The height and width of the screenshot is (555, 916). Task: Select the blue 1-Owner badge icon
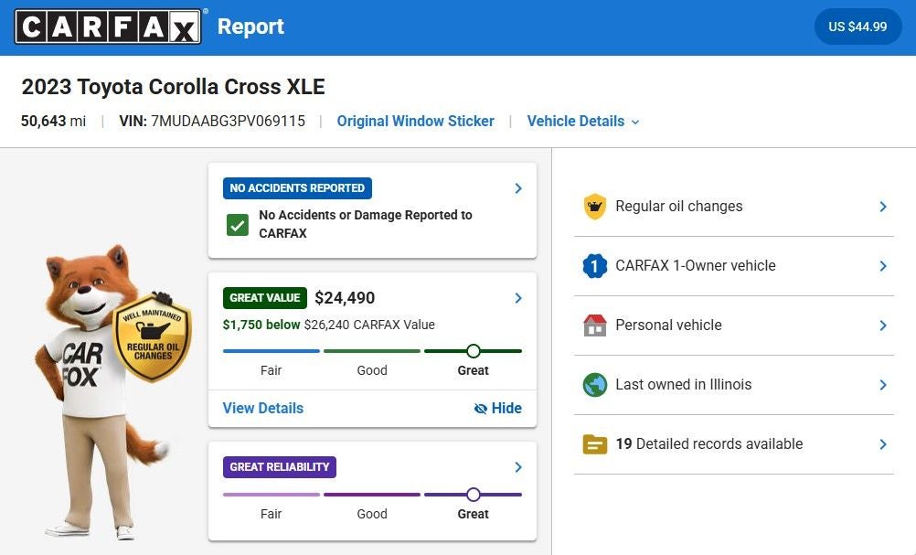click(595, 265)
